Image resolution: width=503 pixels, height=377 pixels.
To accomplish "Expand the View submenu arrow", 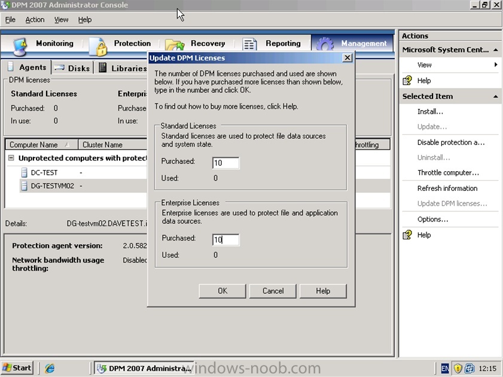I will [x=496, y=65].
